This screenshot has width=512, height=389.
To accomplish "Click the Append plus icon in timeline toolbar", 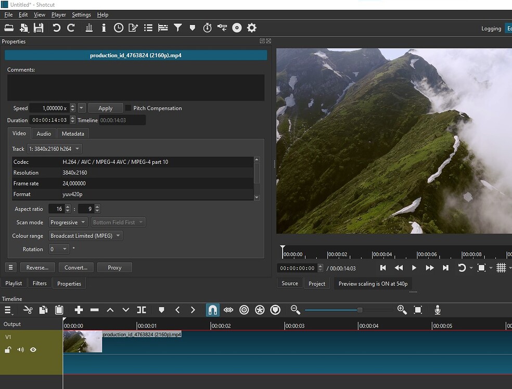I will 78,309.
